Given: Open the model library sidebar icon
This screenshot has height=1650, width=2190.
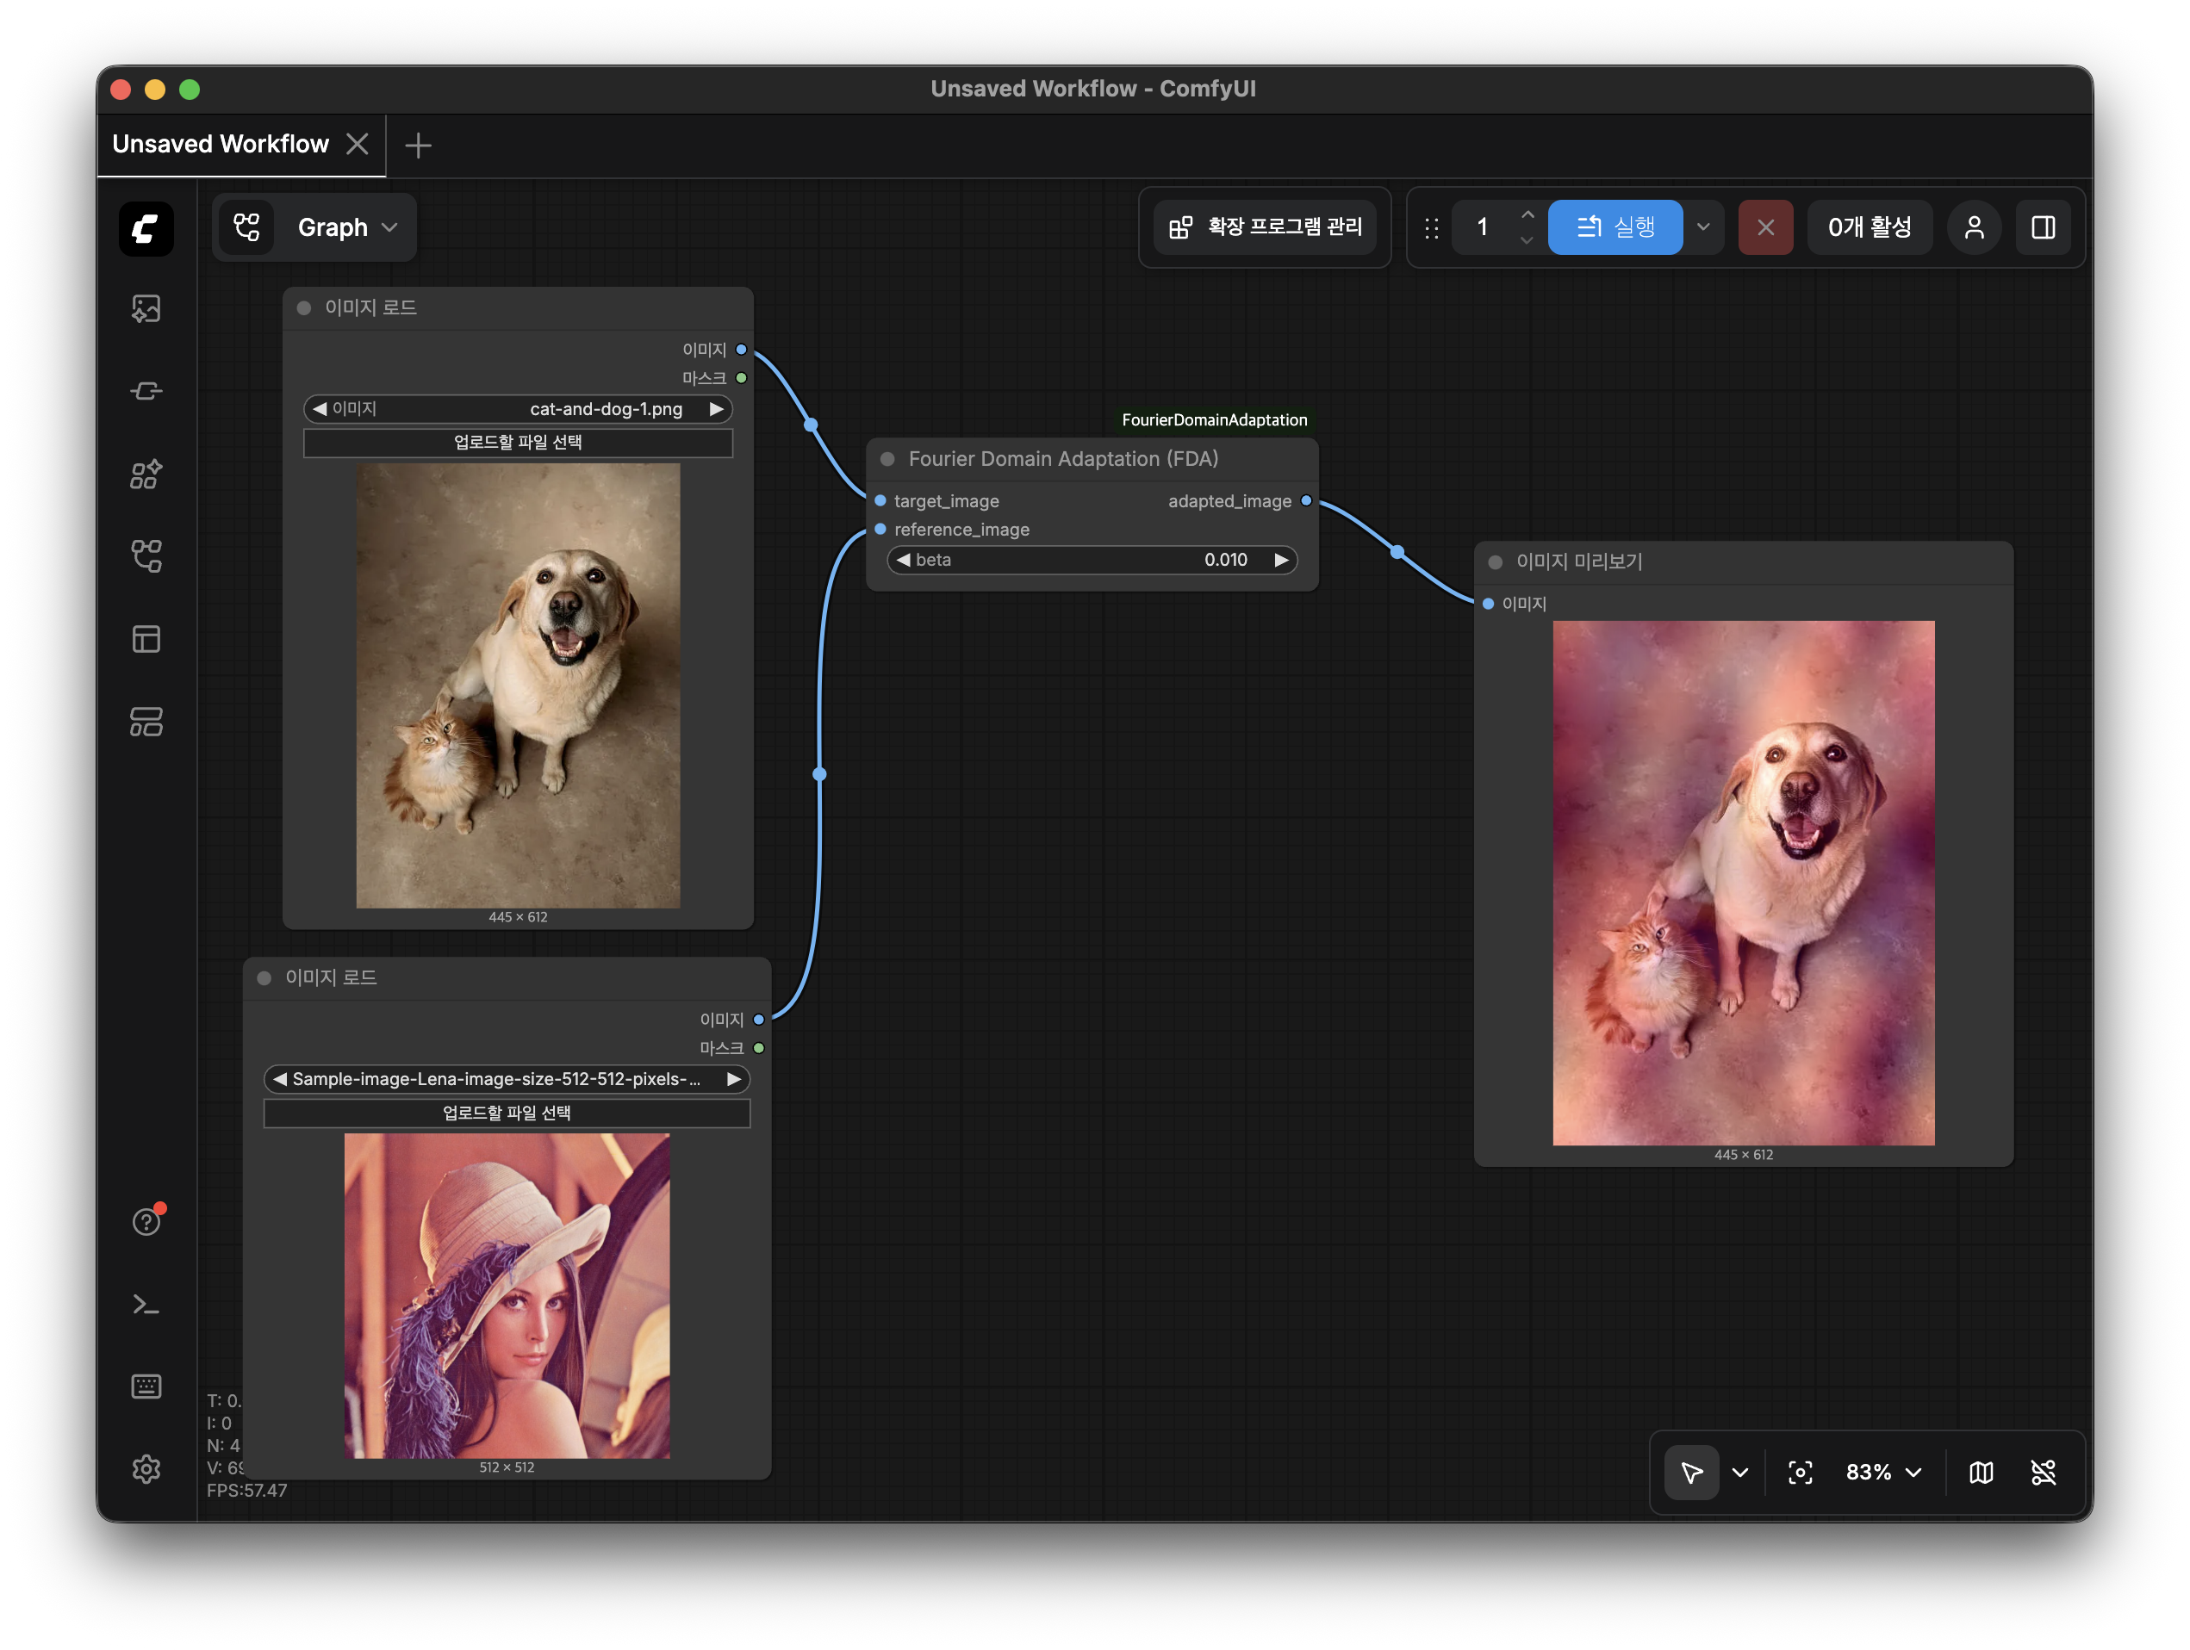Looking at the screenshot, I should click(146, 475).
